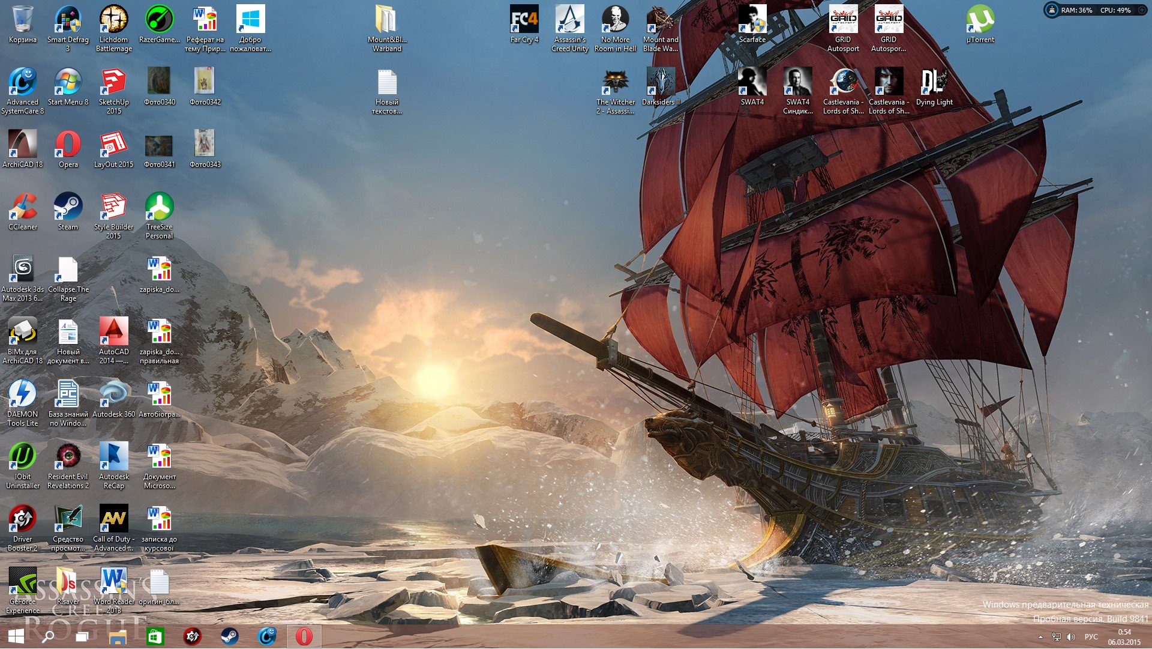The image size is (1152, 649).
Task: Open clock showing 0:54 06.03.2015
Action: (1124, 637)
